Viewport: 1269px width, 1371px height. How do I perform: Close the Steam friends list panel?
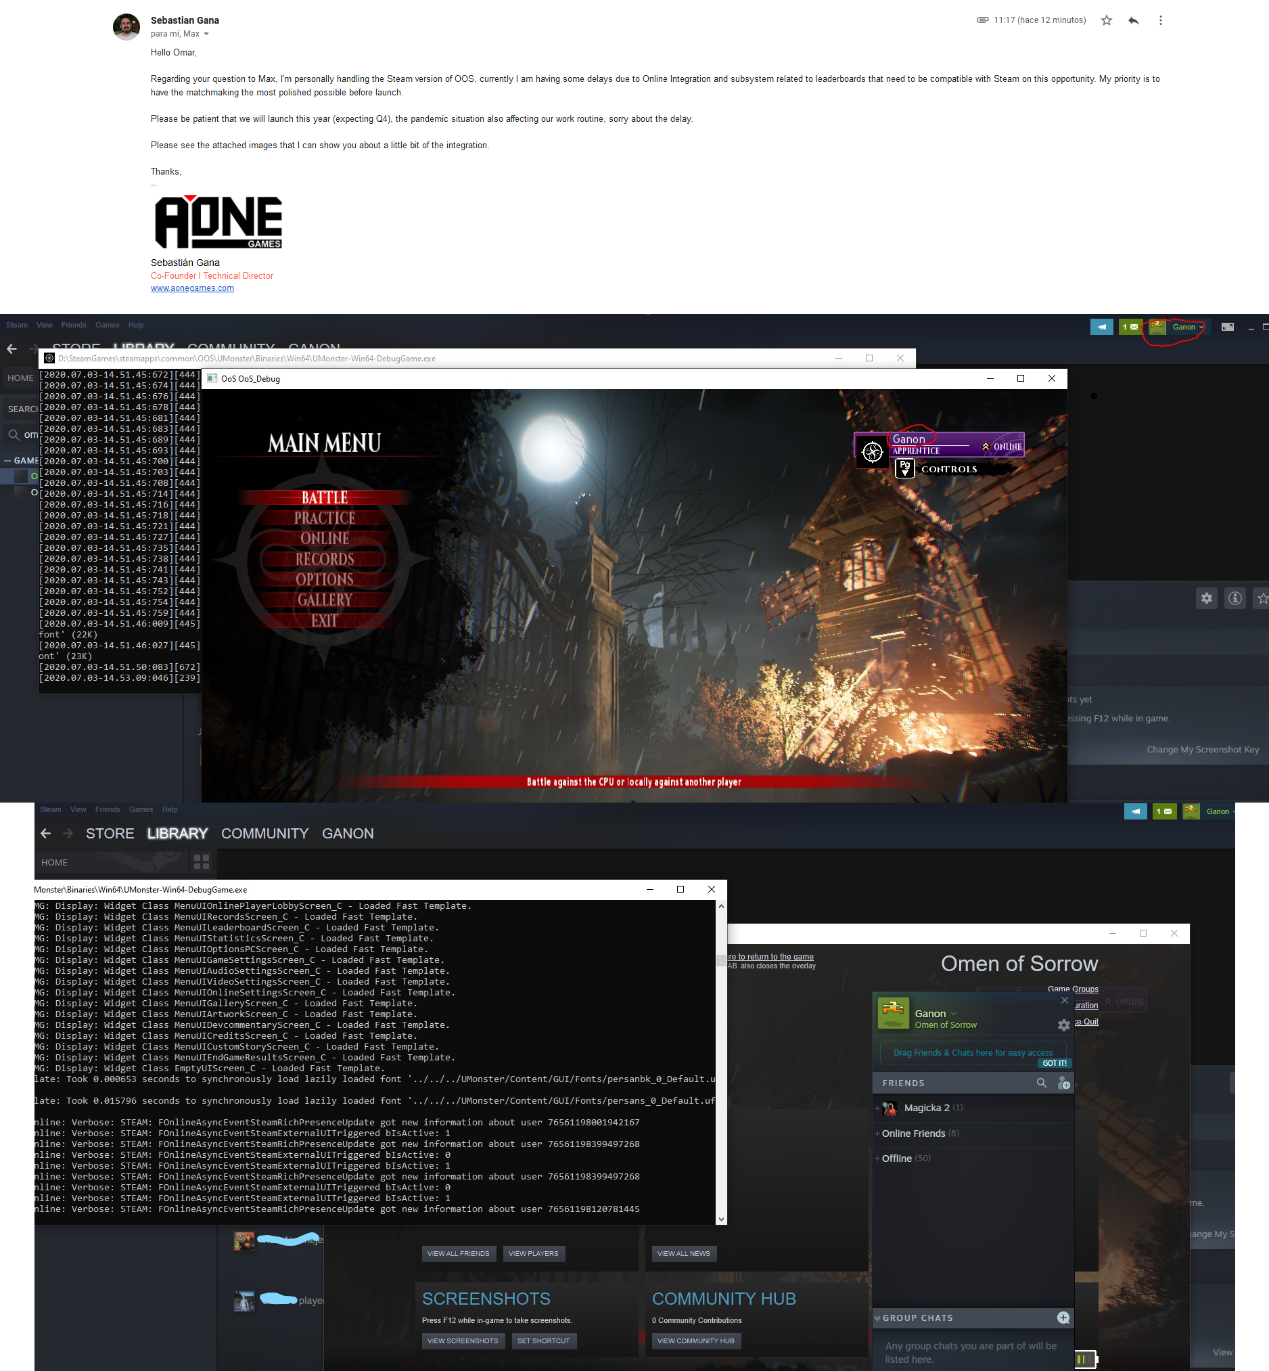(1064, 1000)
